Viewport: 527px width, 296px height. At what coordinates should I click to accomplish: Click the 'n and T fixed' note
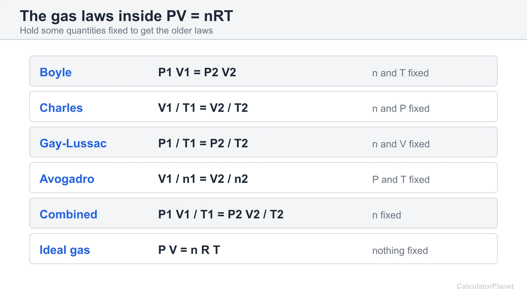point(400,73)
